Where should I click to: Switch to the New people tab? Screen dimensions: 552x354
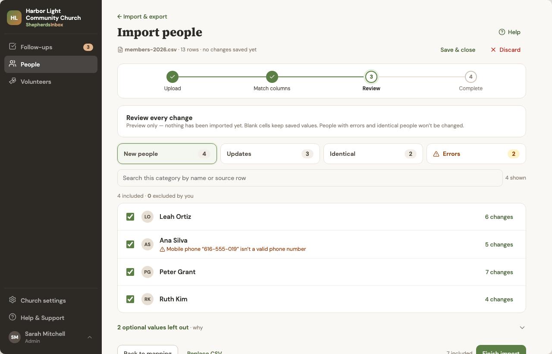pos(167,154)
